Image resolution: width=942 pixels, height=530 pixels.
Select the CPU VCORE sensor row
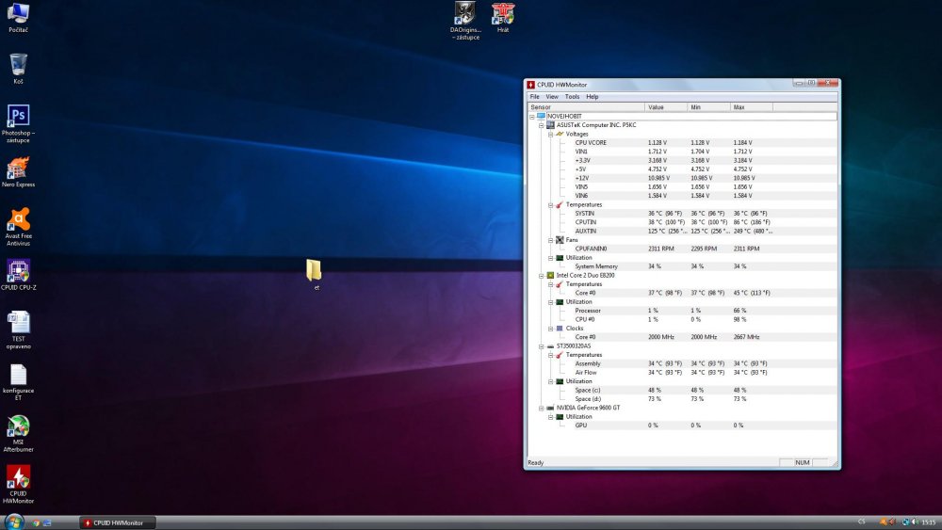(682, 143)
